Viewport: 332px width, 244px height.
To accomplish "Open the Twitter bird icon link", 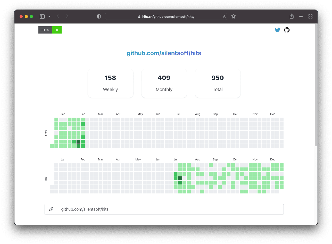I will (x=278, y=30).
